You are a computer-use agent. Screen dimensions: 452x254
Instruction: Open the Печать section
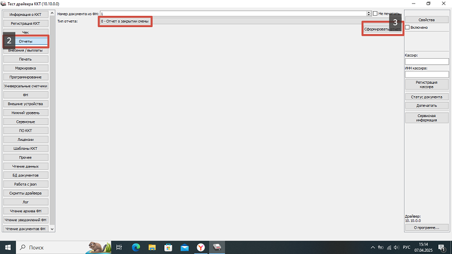[25, 59]
